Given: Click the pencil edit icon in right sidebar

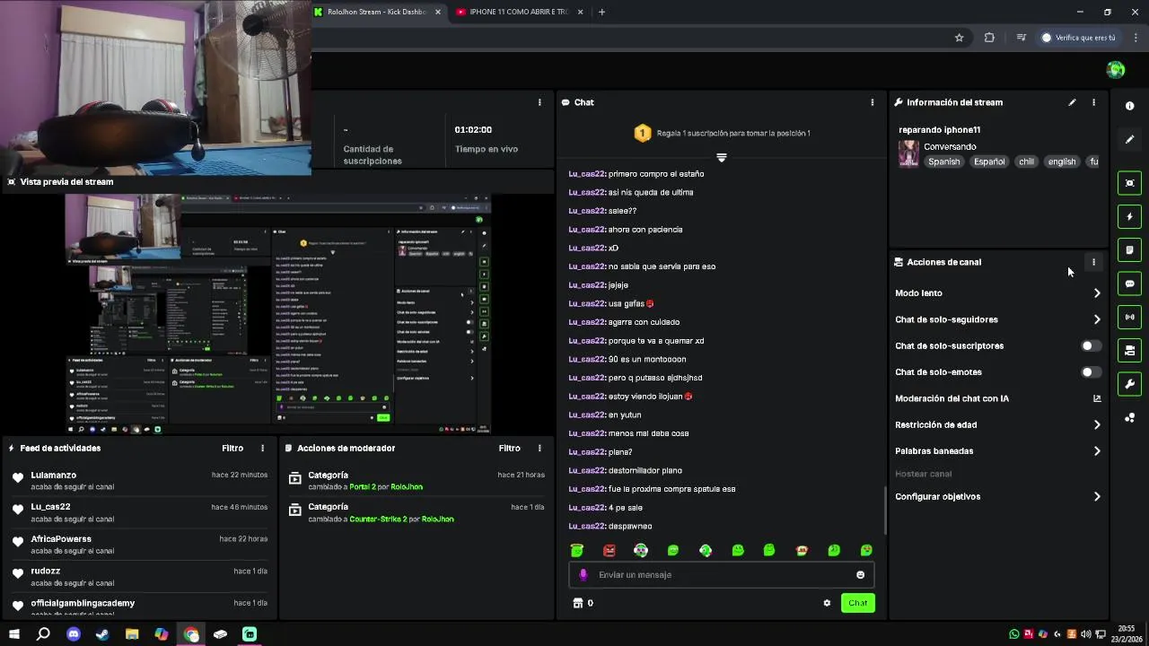Looking at the screenshot, I should [x=1129, y=140].
